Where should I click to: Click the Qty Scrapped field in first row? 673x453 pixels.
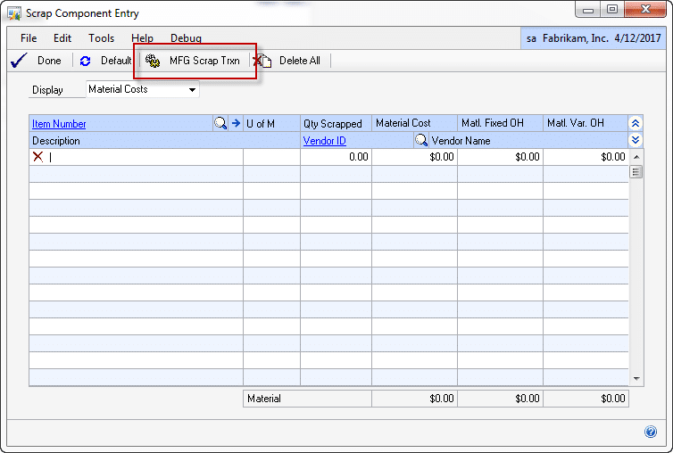[x=336, y=157]
